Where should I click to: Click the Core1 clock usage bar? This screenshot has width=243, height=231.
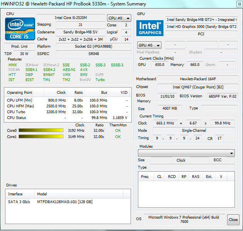[41, 136]
